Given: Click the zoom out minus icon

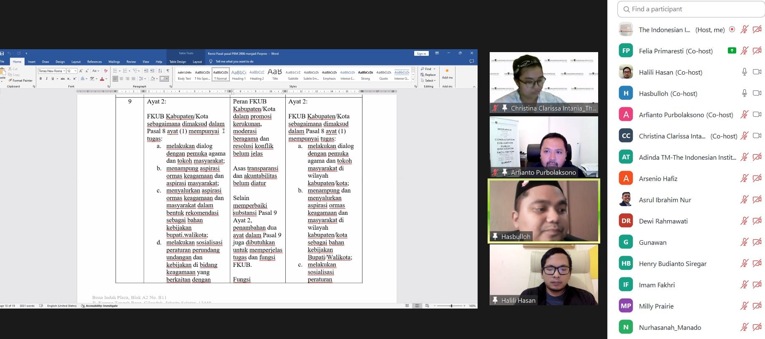Looking at the screenshot, I should point(435,306).
